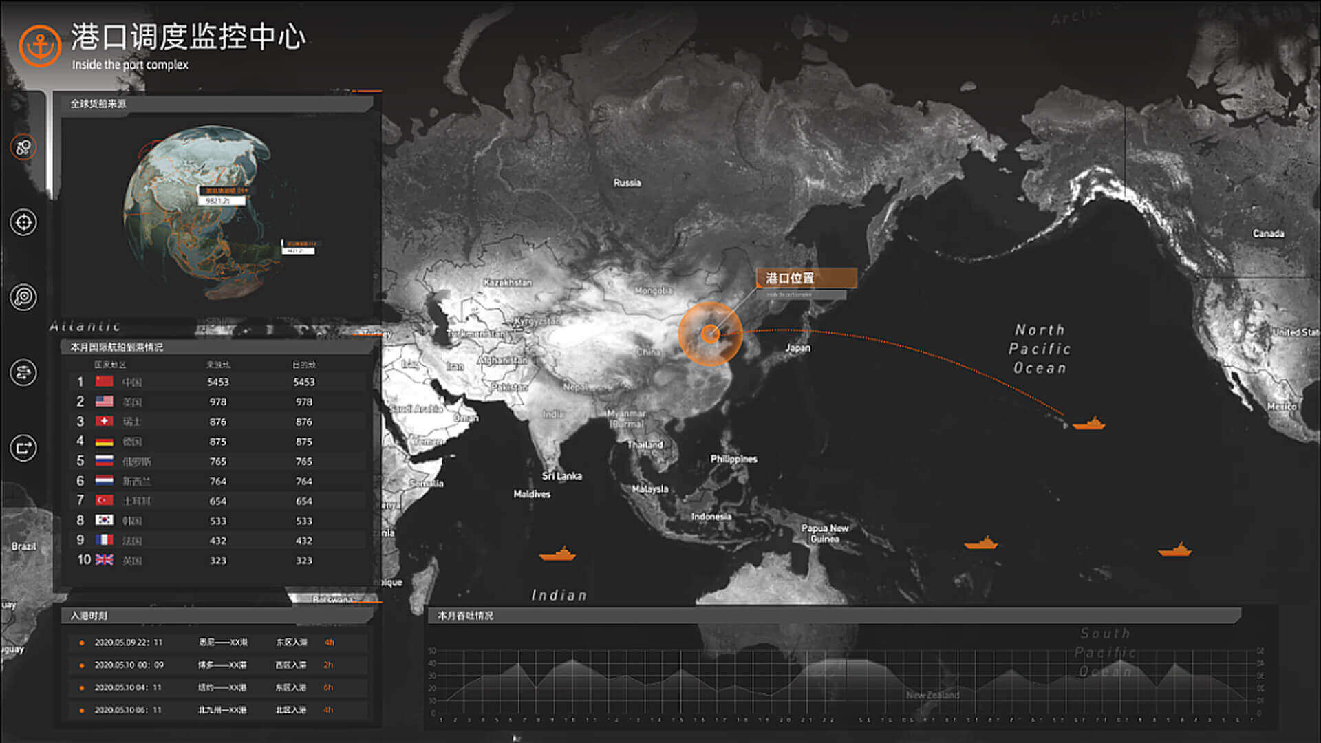Click the 2020.05.10 06:11 timestamp
Viewport: 1321px width, 743px height.
click(129, 710)
